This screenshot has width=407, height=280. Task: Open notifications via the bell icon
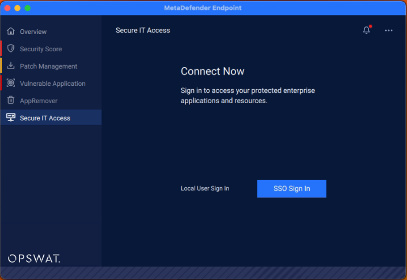pyautogui.click(x=367, y=30)
